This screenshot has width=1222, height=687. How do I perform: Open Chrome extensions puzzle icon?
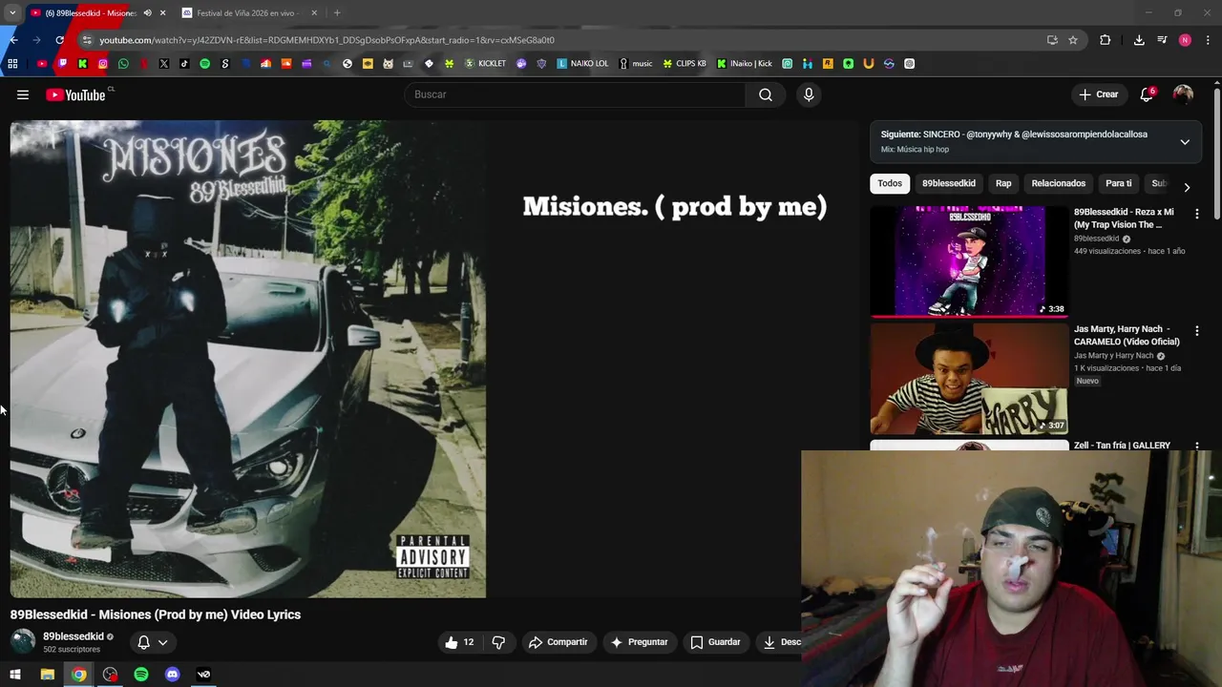pos(1106,40)
